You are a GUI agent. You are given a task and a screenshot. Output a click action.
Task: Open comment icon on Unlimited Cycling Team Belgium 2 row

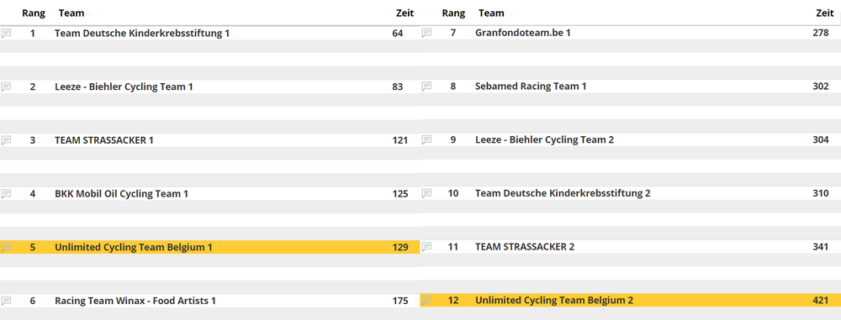[x=426, y=301]
